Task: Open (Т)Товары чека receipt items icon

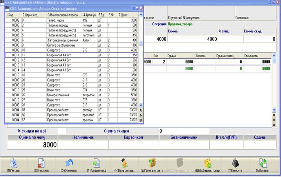Action: [x=96, y=163]
